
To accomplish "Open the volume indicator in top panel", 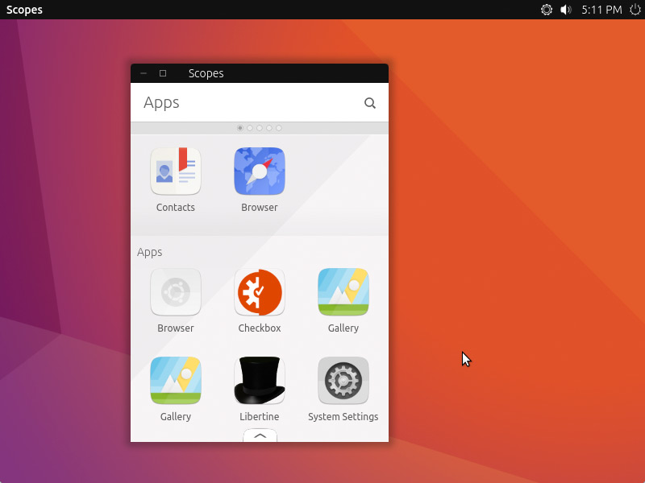I will point(566,10).
